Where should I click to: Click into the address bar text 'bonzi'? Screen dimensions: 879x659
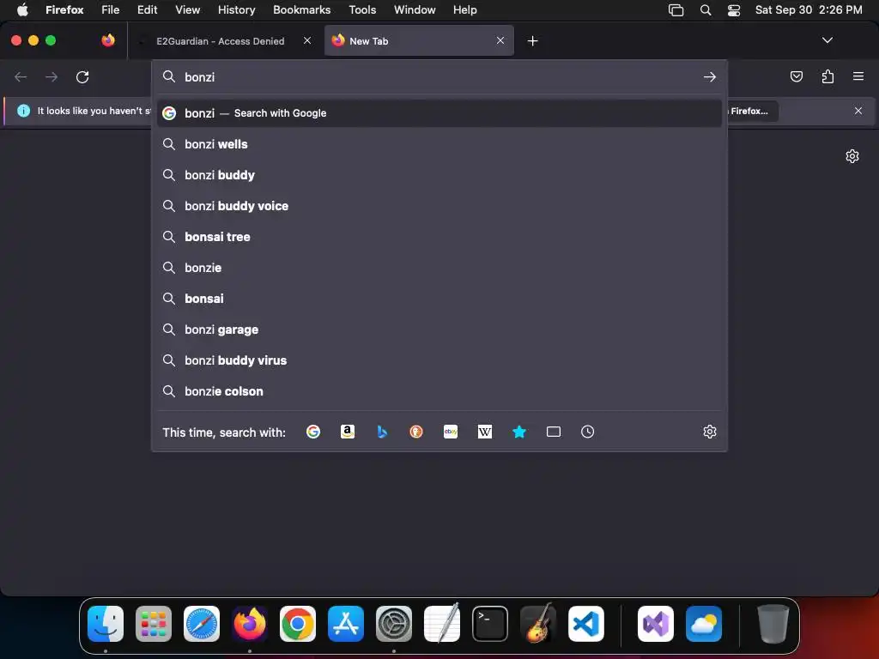coord(199,77)
